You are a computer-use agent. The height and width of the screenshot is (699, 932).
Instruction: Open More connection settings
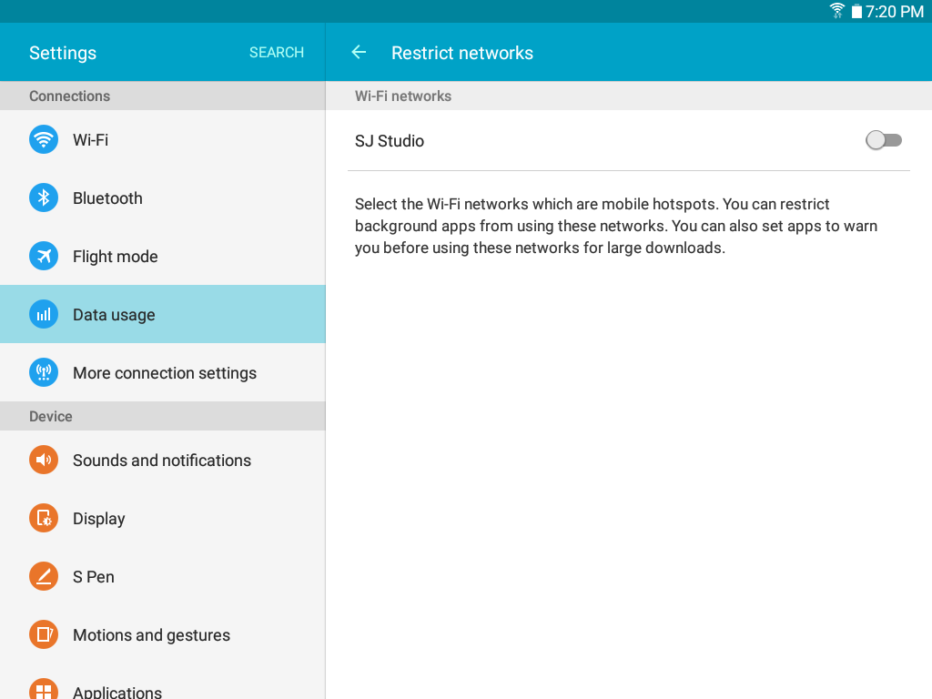point(163,372)
